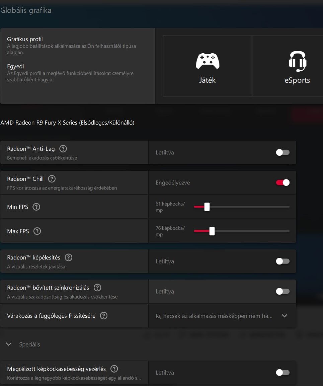Image resolution: width=323 pixels, height=386 pixels.
Task: Disable the Radeon Chill toggle
Action: [282, 183]
